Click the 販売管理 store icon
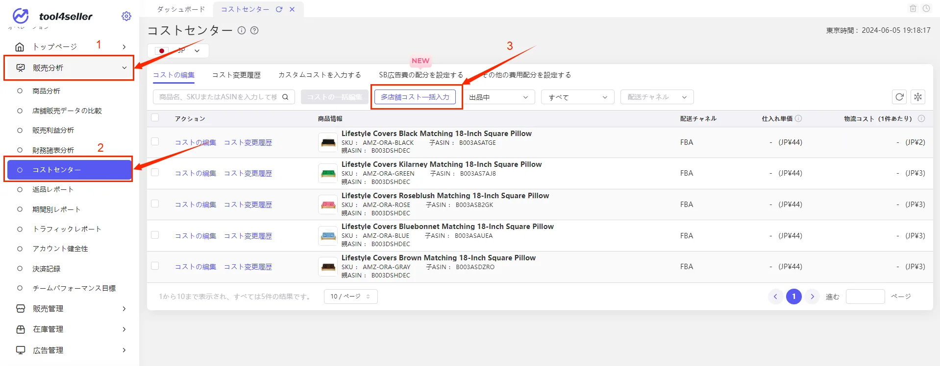This screenshot has width=940, height=366. [21, 309]
